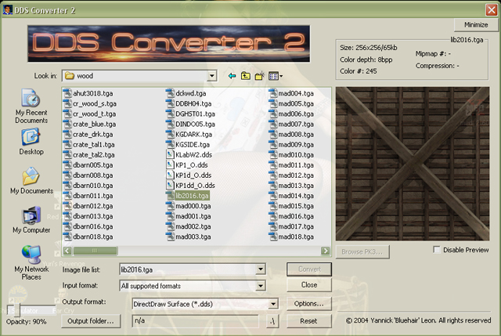Image resolution: width=501 pixels, height=336 pixels.
Task: Click the Convert button
Action: 309,269
